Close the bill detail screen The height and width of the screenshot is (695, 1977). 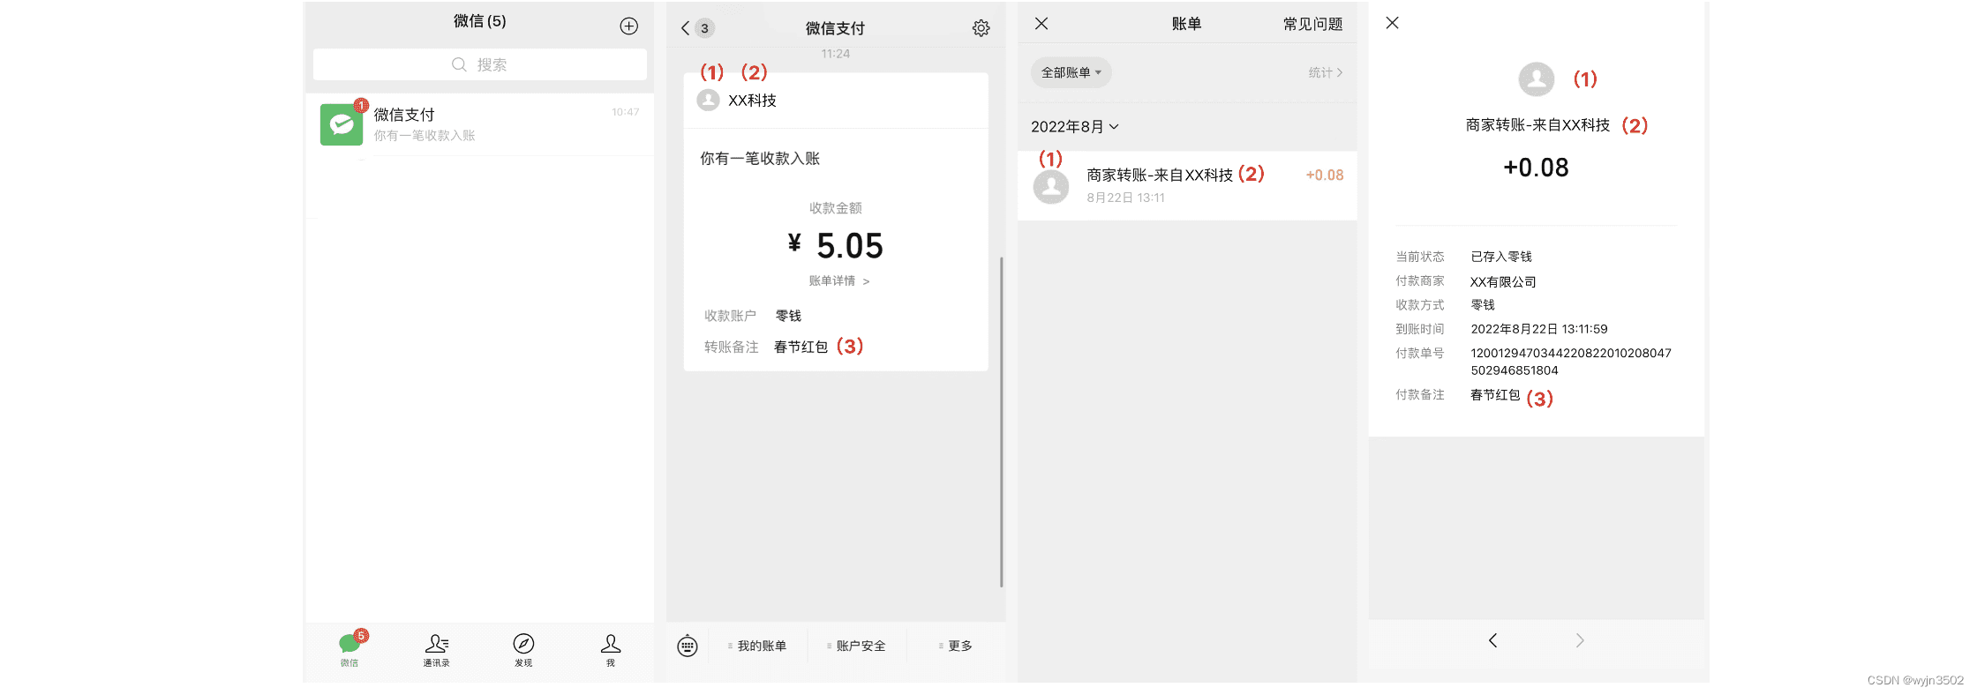point(1392,23)
